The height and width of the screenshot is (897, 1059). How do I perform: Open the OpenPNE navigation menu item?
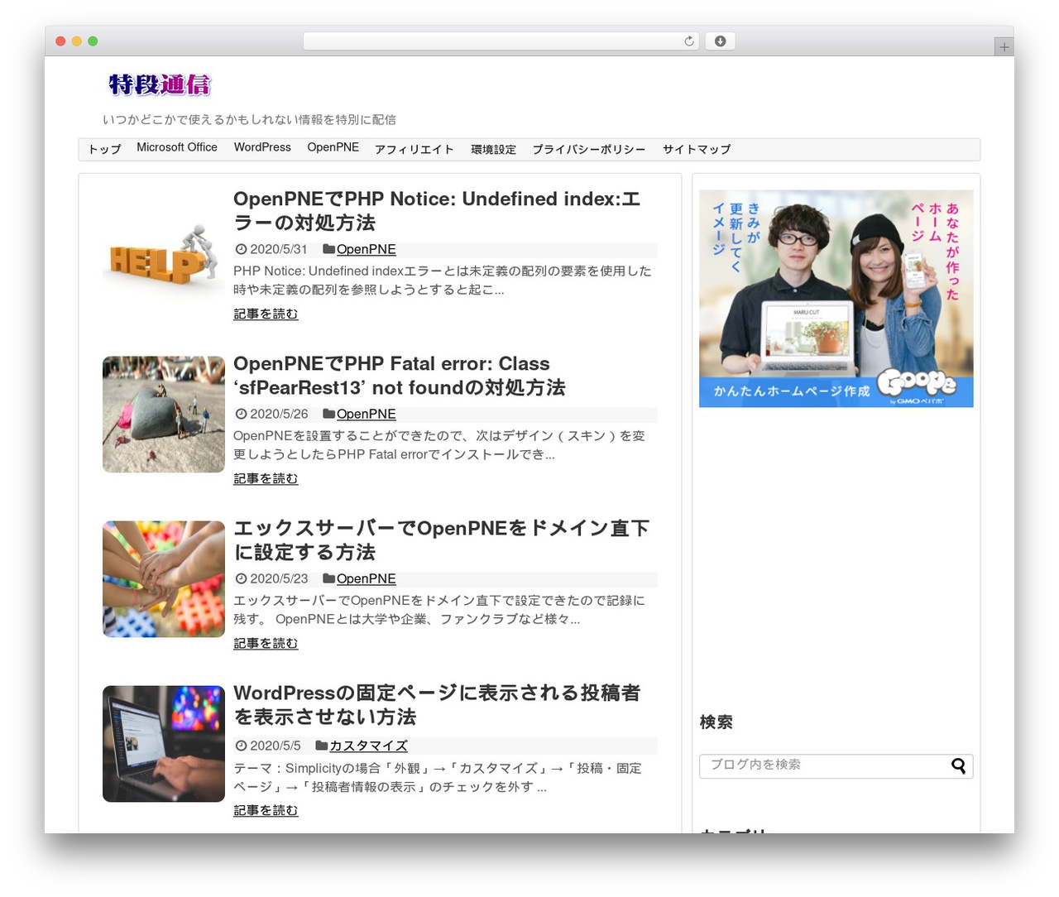coord(333,147)
